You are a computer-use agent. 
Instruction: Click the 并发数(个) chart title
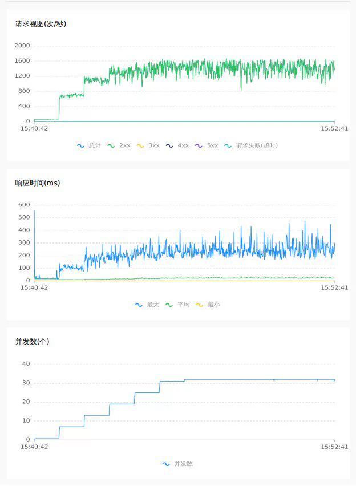tap(33, 342)
